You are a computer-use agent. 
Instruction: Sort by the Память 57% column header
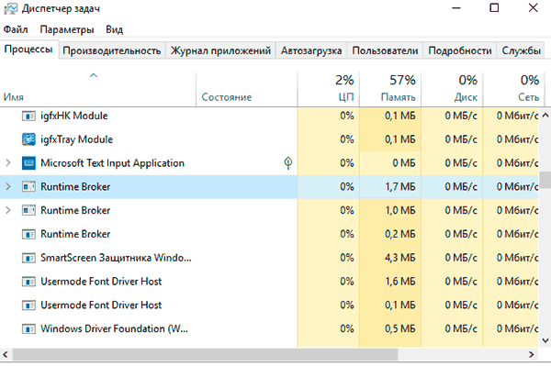point(390,89)
